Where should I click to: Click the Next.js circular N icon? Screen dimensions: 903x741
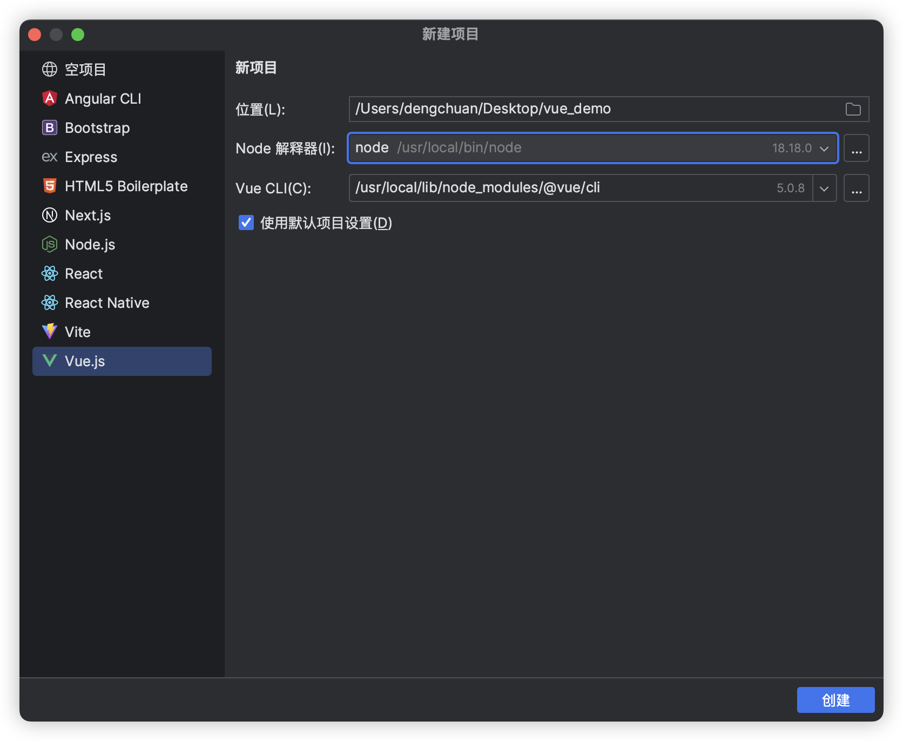50,215
